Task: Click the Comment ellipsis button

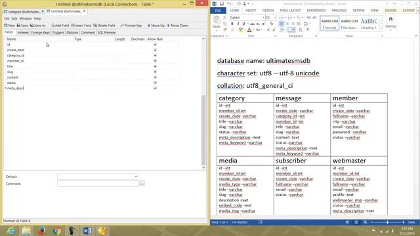Action: 142,184
